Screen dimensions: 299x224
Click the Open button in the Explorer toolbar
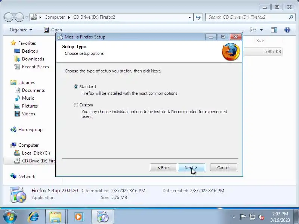click(x=53, y=30)
